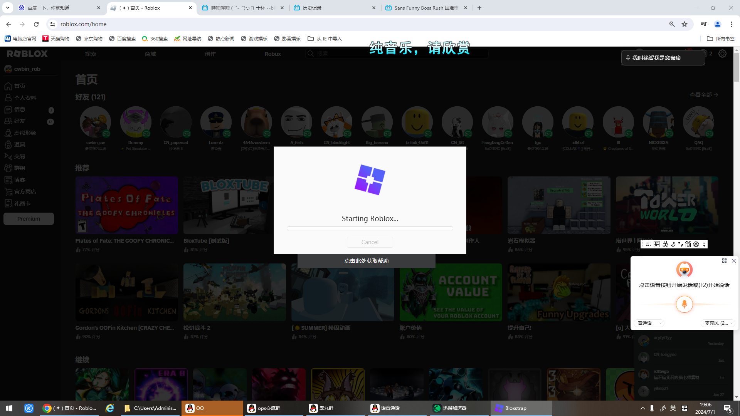Viewport: 740px width, 416px height.
Task: Close the voice input panel
Action: coord(734,261)
